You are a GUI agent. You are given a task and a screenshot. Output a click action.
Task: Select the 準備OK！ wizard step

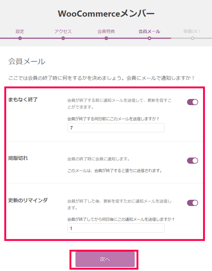192,31
